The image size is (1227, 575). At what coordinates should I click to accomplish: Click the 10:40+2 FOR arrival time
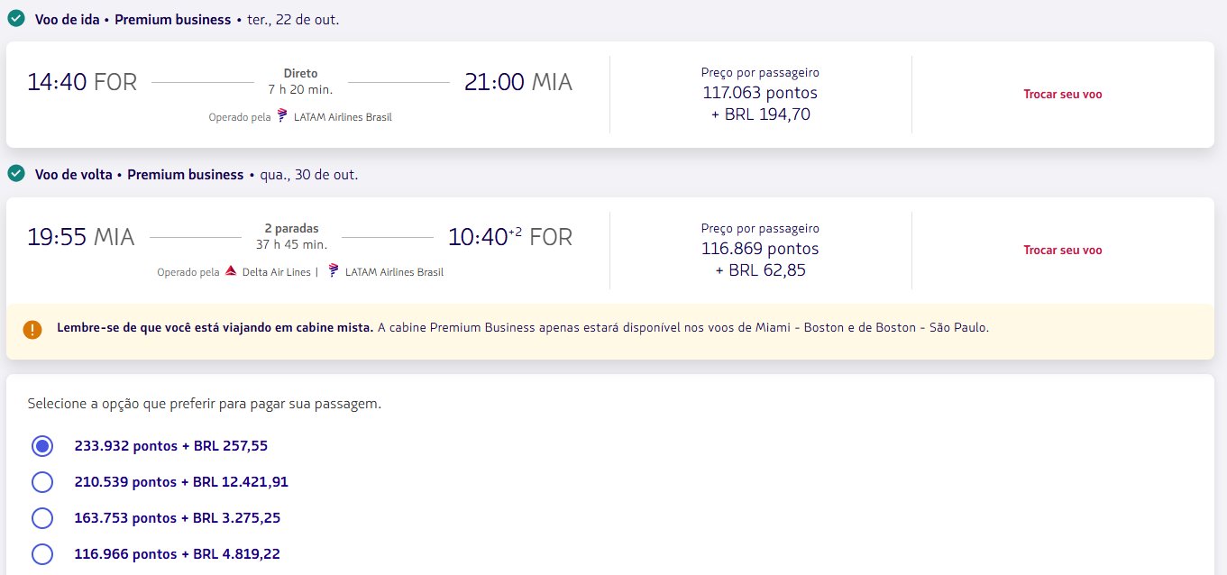pyautogui.click(x=509, y=237)
